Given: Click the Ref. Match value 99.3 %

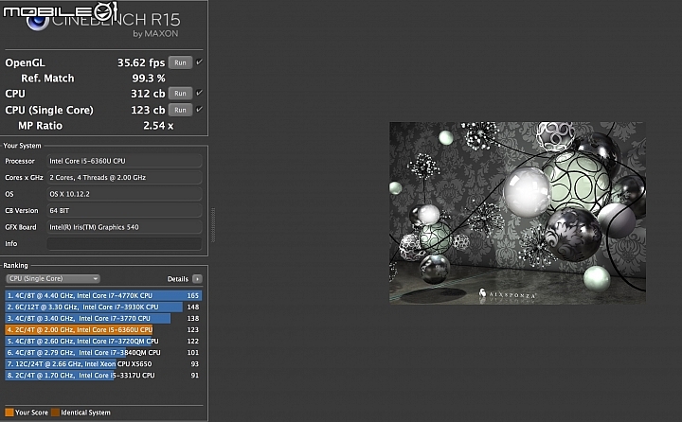Looking at the screenshot, I should [x=149, y=79].
